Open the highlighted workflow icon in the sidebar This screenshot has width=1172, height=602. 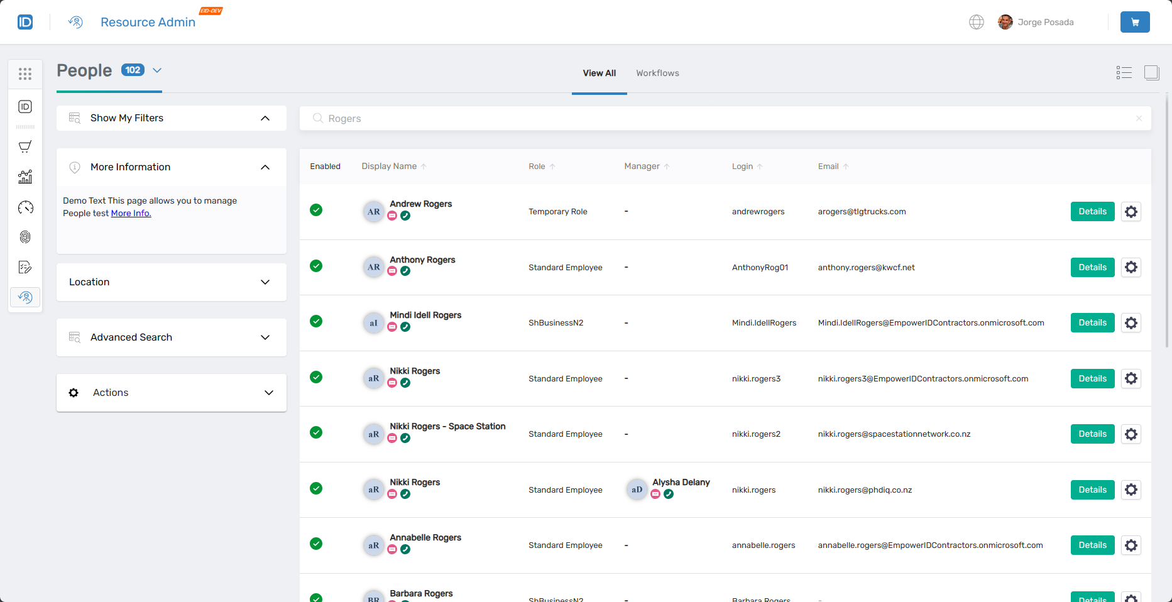coord(25,297)
